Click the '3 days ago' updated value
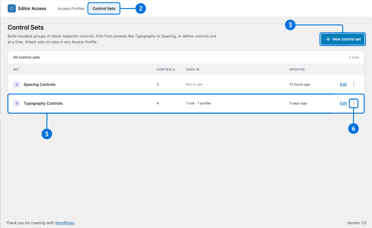372x228 pixels. pyautogui.click(x=298, y=103)
